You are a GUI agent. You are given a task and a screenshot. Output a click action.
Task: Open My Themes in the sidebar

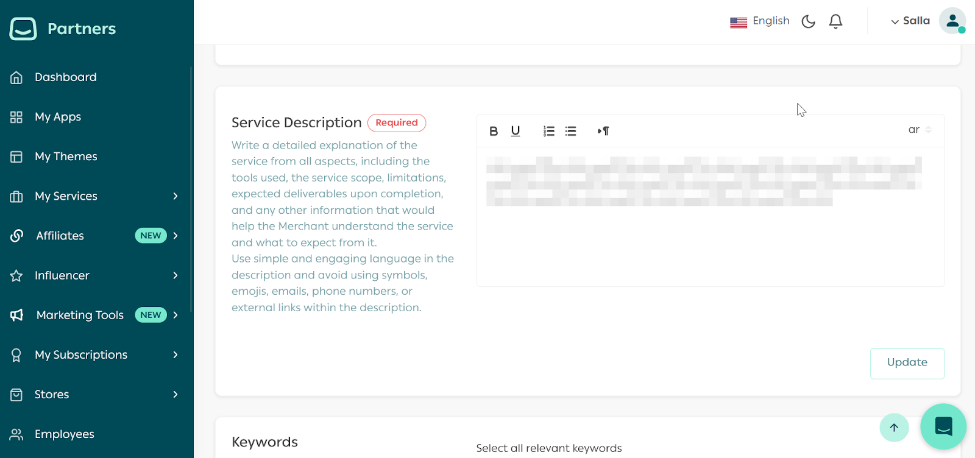(66, 157)
